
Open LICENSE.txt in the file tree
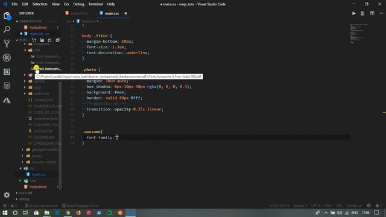tap(43, 131)
